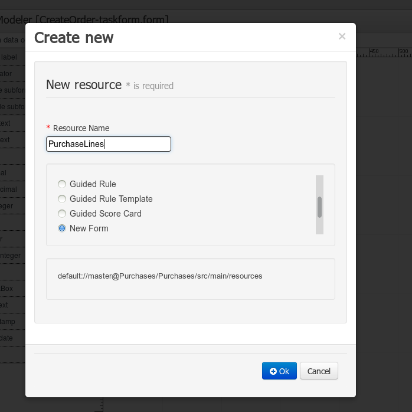Click the resource type list scrollbar thumb

(x=319, y=207)
